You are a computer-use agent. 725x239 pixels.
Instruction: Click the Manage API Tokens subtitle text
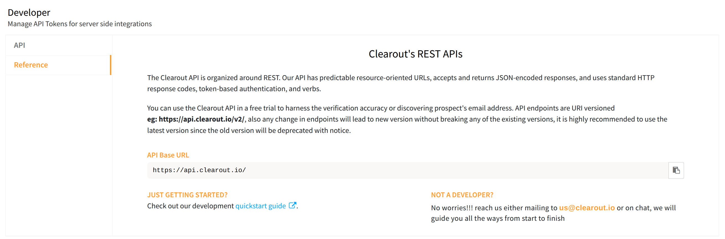tap(80, 24)
